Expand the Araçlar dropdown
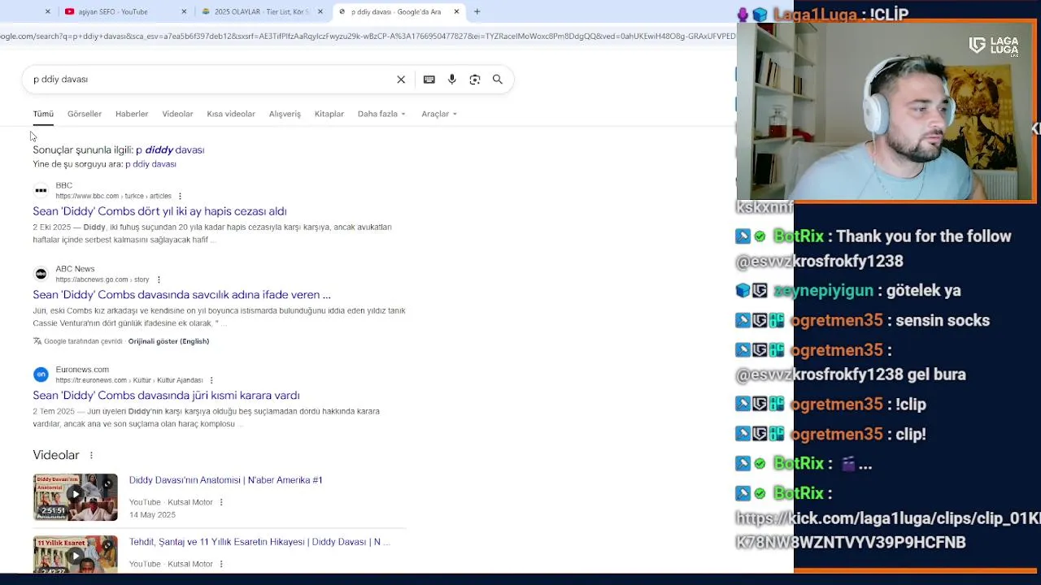This screenshot has height=585, width=1041. pos(439,114)
